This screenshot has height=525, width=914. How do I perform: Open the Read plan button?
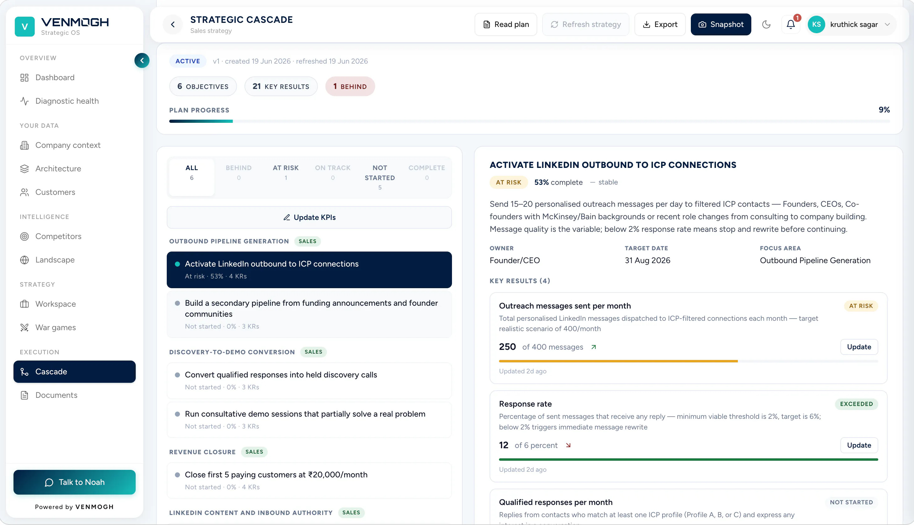coord(506,24)
